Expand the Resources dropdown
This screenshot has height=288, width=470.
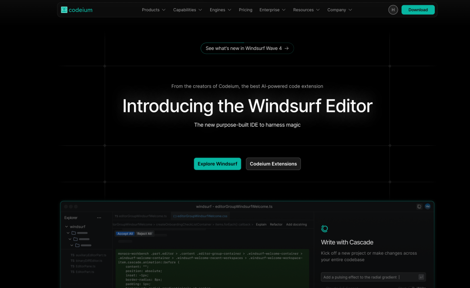pyautogui.click(x=306, y=10)
